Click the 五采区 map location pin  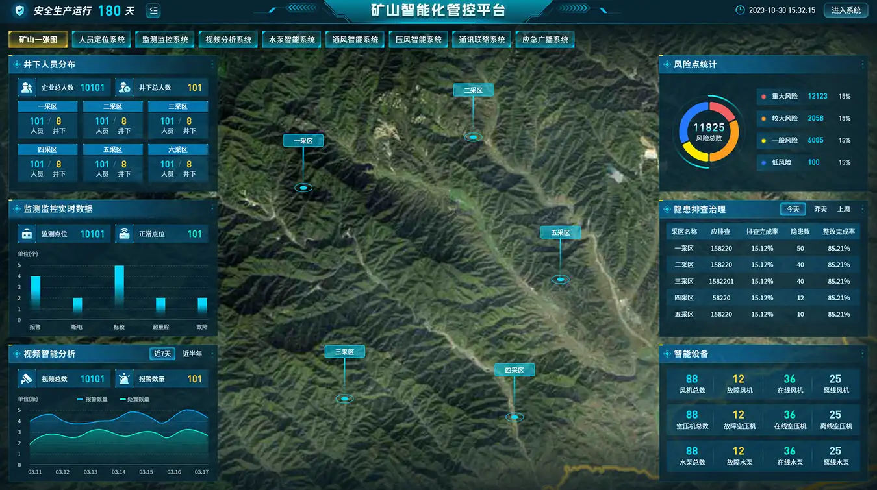click(x=561, y=279)
